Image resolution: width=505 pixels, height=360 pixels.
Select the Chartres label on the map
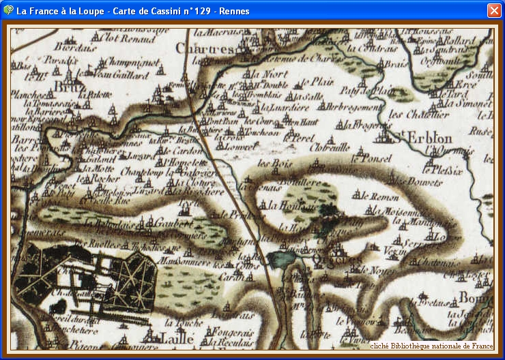[204, 48]
